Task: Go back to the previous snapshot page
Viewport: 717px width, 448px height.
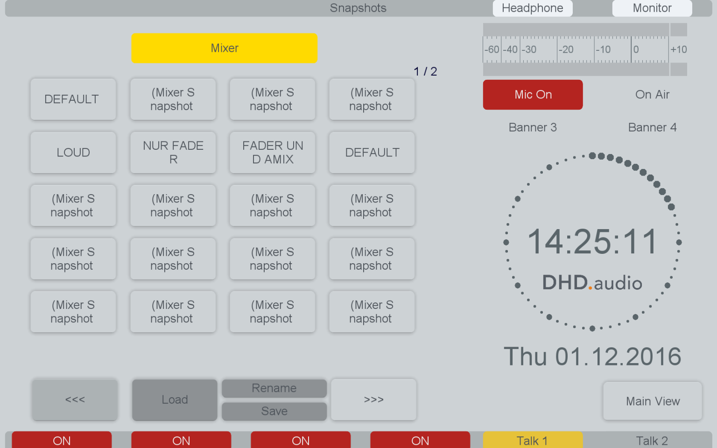Action: click(75, 400)
